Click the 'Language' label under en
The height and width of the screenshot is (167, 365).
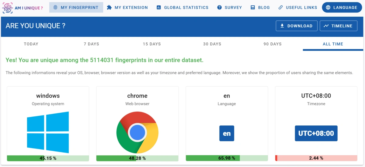tap(227, 104)
